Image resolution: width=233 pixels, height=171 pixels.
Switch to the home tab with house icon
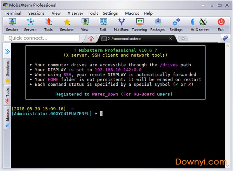pos(92,38)
